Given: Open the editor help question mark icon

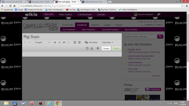Looking at the screenshot, I should (87, 48).
